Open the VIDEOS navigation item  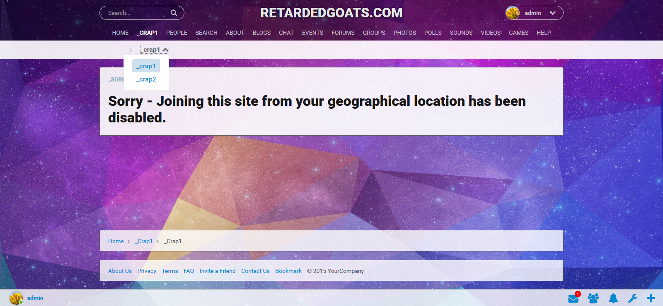click(x=491, y=33)
